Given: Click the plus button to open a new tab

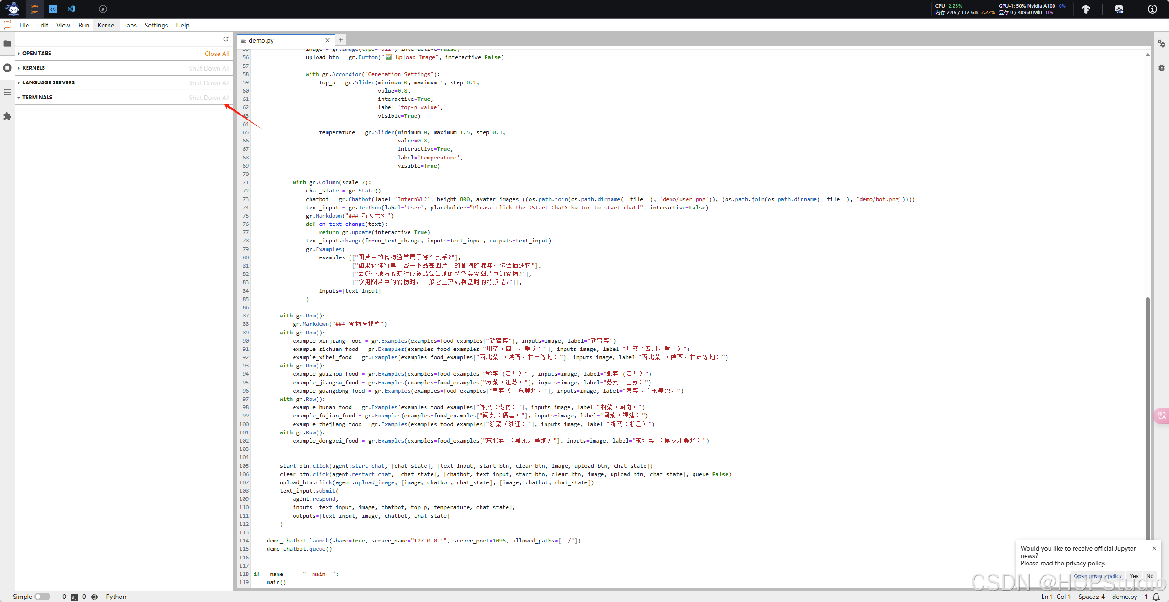Looking at the screenshot, I should pos(341,40).
